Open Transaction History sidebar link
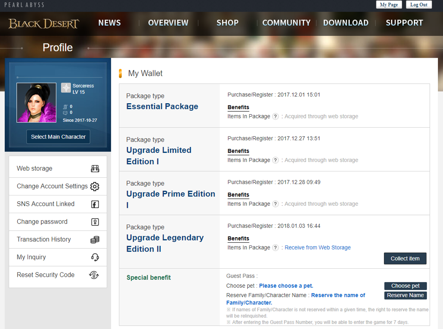443x329 pixels. 58,240
